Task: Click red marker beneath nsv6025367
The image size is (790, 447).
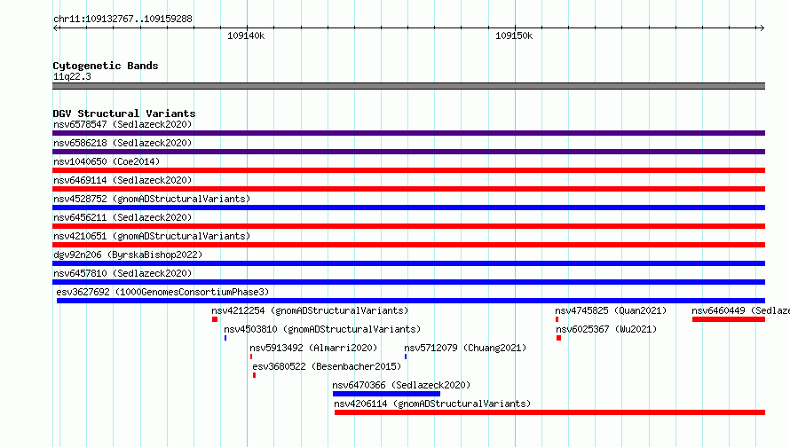Action: pyautogui.click(x=558, y=338)
